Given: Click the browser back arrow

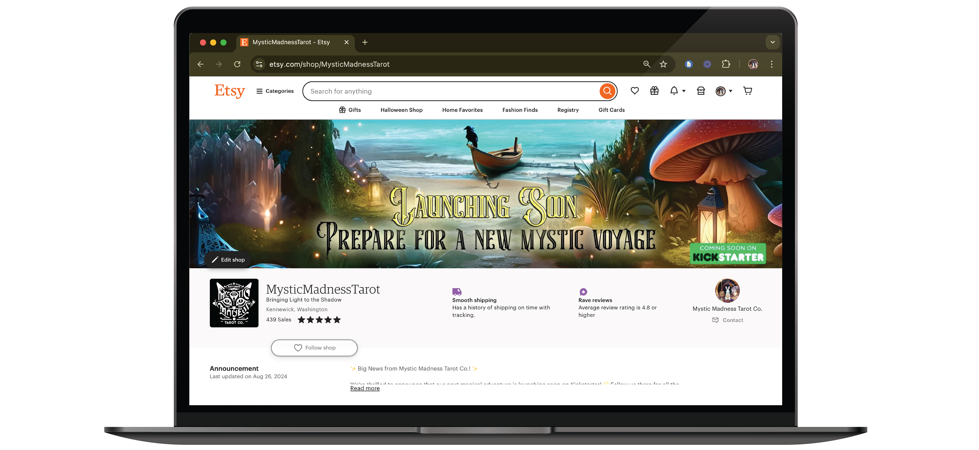Looking at the screenshot, I should pyautogui.click(x=200, y=64).
